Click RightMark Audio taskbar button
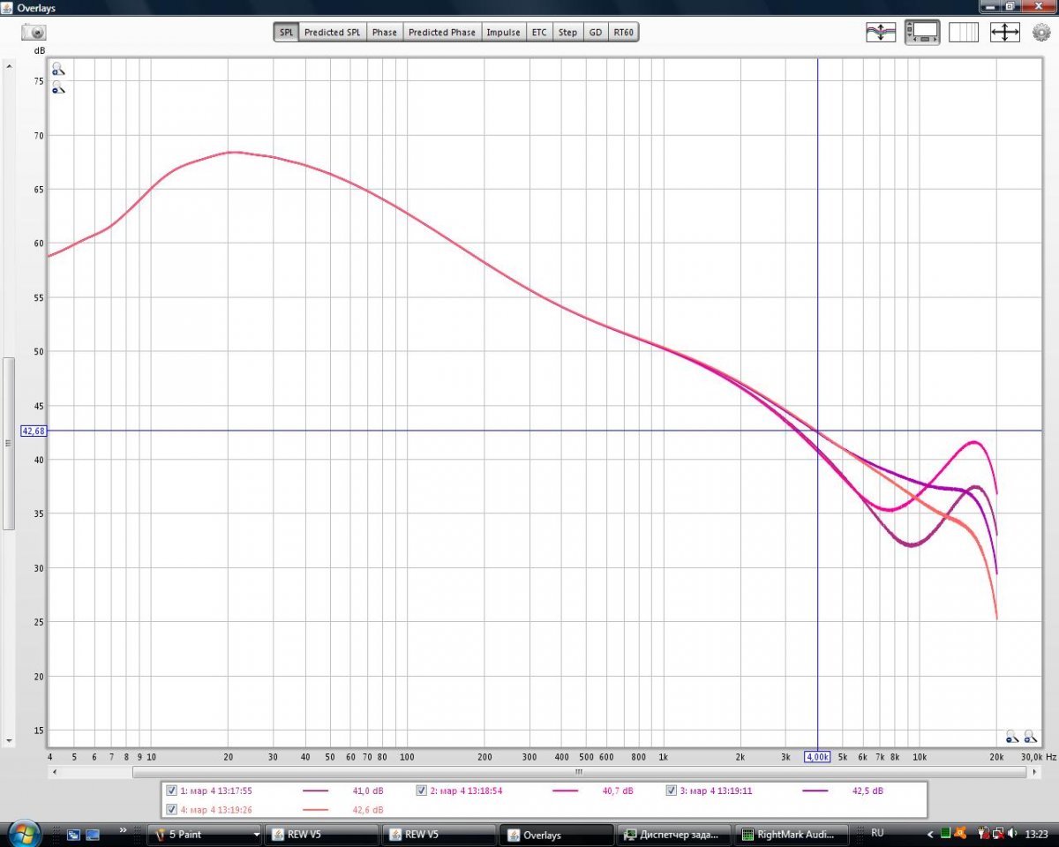1059x847 pixels. point(793,835)
